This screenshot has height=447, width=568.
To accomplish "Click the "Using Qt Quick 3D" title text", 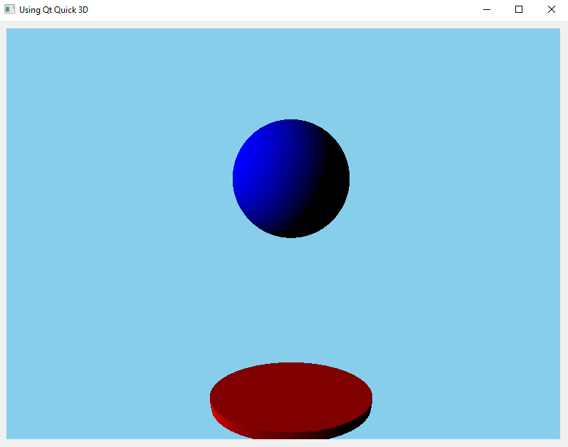I will coord(54,10).
